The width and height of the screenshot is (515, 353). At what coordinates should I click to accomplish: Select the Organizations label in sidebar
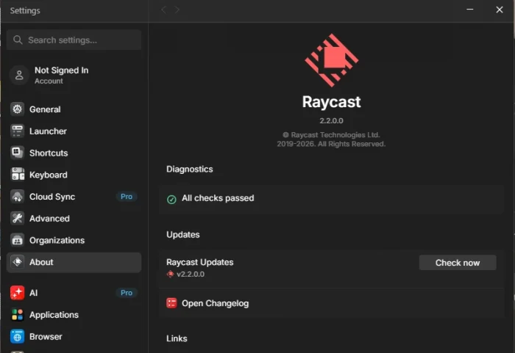pos(57,240)
